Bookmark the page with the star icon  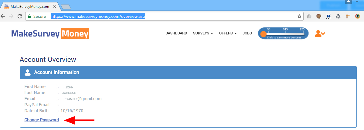coord(299,16)
